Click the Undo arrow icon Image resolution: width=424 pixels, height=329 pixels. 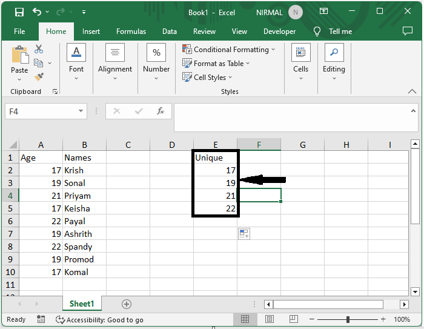click(x=37, y=12)
